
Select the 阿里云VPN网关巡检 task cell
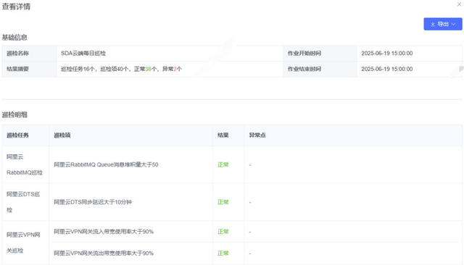coord(25,243)
